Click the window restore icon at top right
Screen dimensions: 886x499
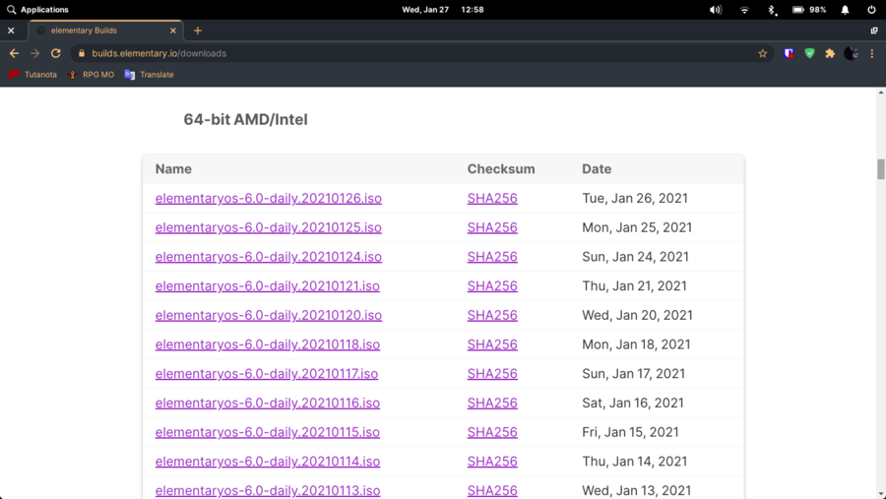point(874,31)
